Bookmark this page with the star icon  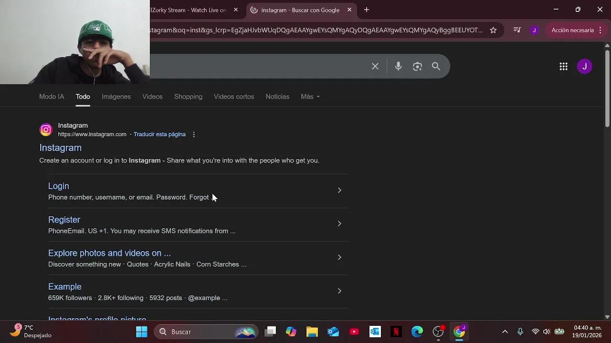(493, 30)
